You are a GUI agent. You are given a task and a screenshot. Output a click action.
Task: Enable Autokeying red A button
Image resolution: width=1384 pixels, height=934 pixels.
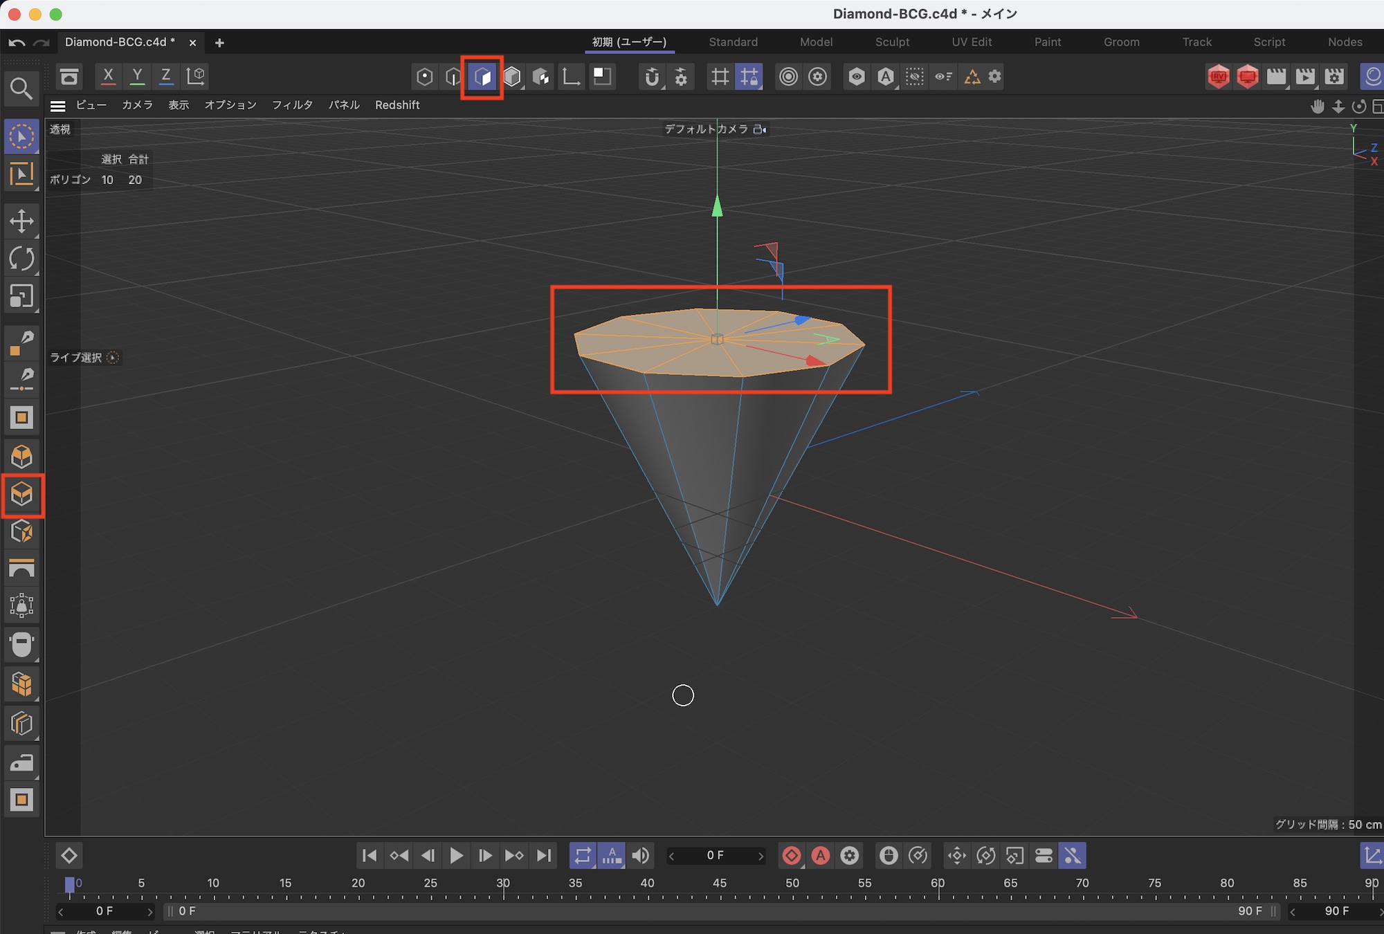821,856
